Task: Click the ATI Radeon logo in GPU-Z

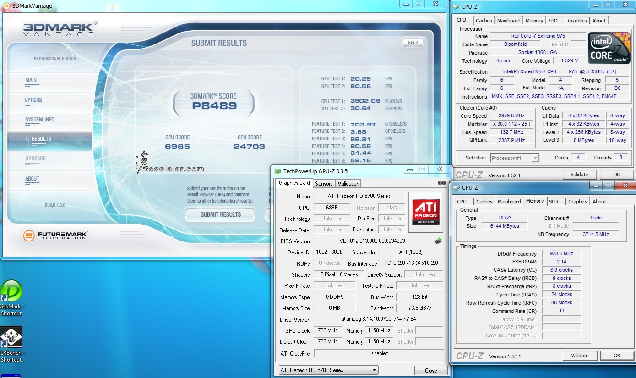Action: [x=425, y=211]
